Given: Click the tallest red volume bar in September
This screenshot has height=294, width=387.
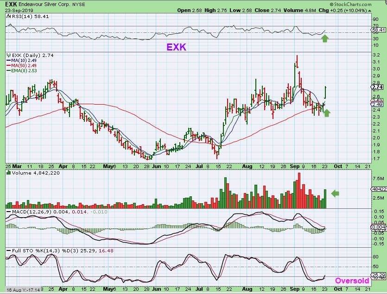Looking at the screenshot, I should tap(299, 191).
